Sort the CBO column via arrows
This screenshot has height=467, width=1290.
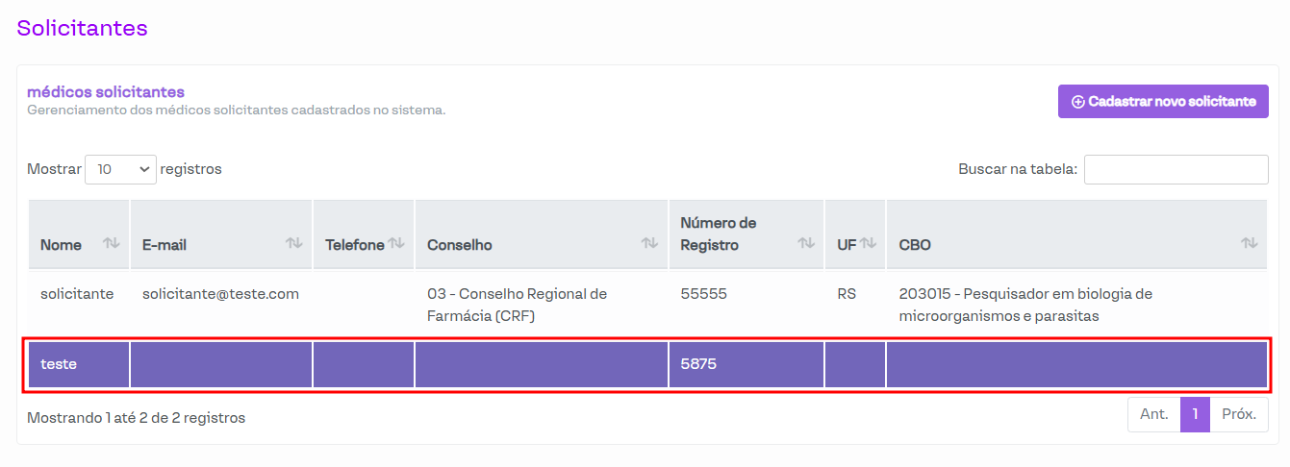click(x=1249, y=244)
